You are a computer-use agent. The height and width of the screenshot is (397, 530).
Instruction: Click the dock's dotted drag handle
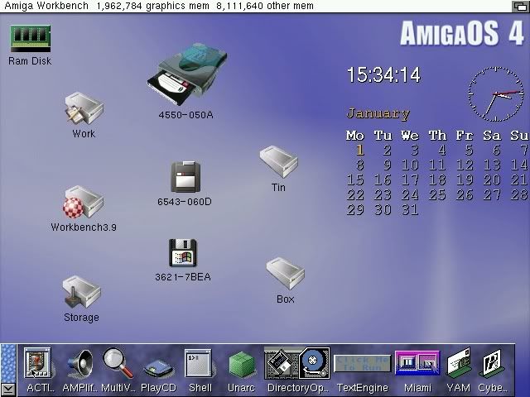pos(8,363)
